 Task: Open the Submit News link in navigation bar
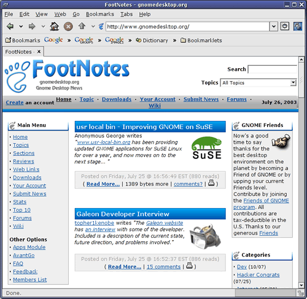point(201,99)
